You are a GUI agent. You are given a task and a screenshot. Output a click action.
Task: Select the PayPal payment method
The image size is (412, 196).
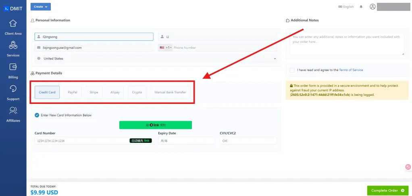click(73, 92)
